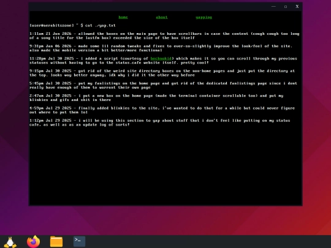331x248 pixels.
Task: Select the '1:12pm Jul 29 2025' entry
Action: click(x=160, y=122)
